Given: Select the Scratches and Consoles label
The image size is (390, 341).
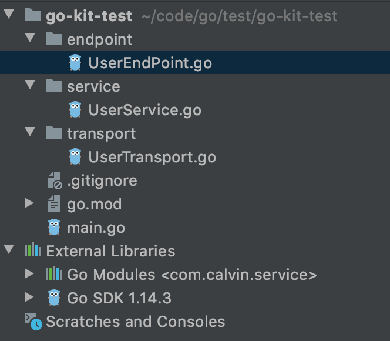Looking at the screenshot, I should pyautogui.click(x=135, y=322).
